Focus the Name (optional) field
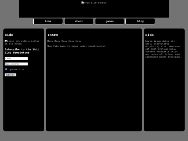 (x=16, y=64)
